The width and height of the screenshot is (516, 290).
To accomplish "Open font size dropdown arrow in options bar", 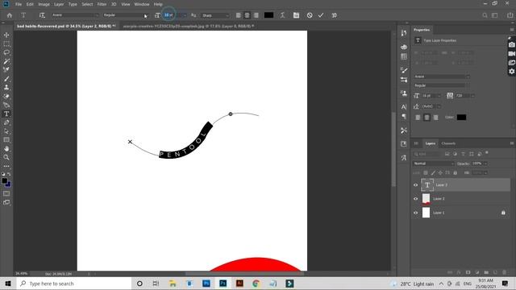I will tap(185, 15).
